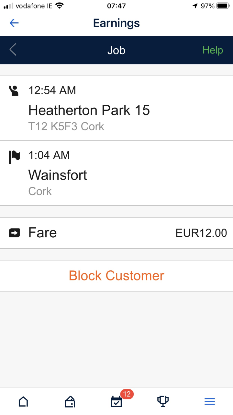The image size is (233, 415).
Task: Tap the 12:54 AM pickup time
Action: (x=52, y=90)
